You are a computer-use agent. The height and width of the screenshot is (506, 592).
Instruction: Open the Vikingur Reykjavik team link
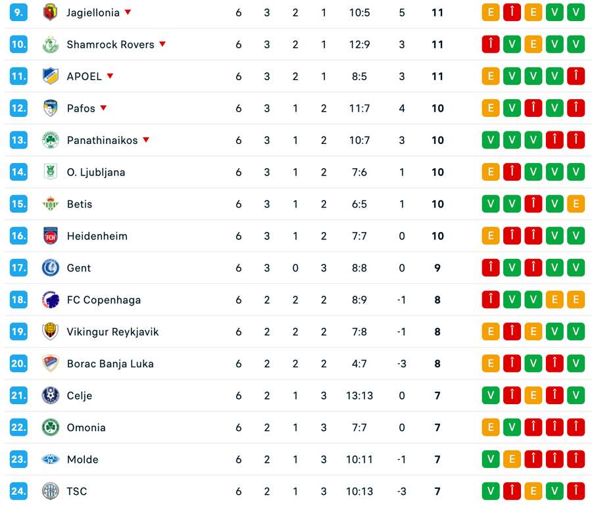click(x=112, y=332)
